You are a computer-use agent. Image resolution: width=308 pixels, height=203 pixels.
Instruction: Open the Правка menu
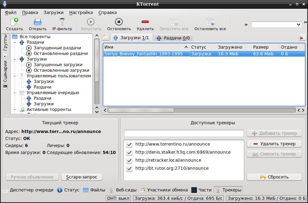click(30, 13)
